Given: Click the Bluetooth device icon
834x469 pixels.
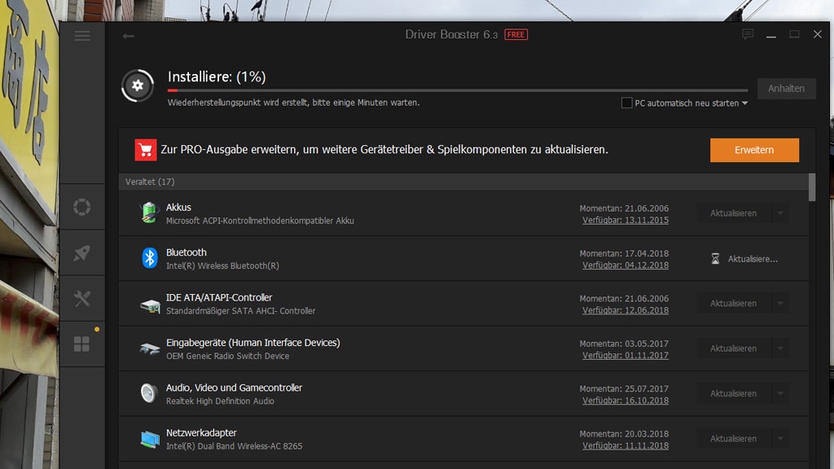Looking at the screenshot, I should pyautogui.click(x=150, y=258).
